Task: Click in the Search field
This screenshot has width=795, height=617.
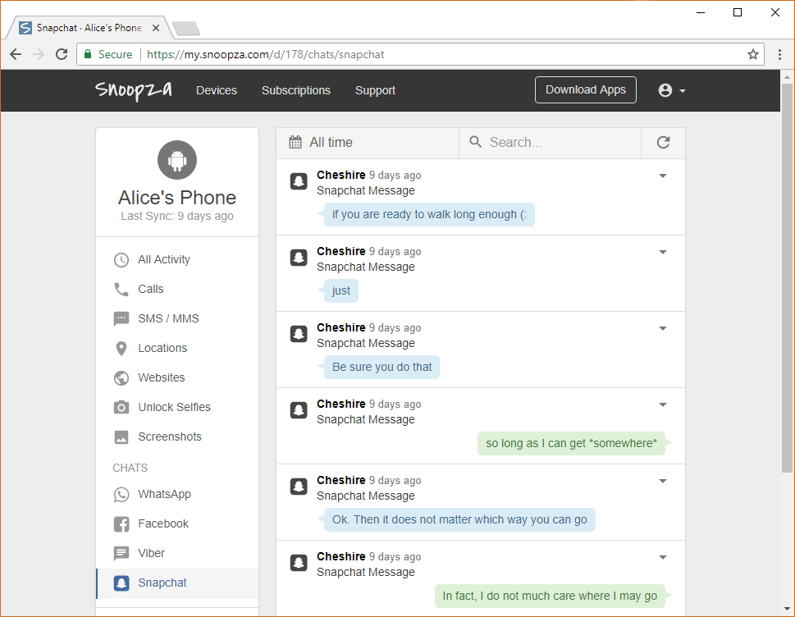Action: click(551, 143)
